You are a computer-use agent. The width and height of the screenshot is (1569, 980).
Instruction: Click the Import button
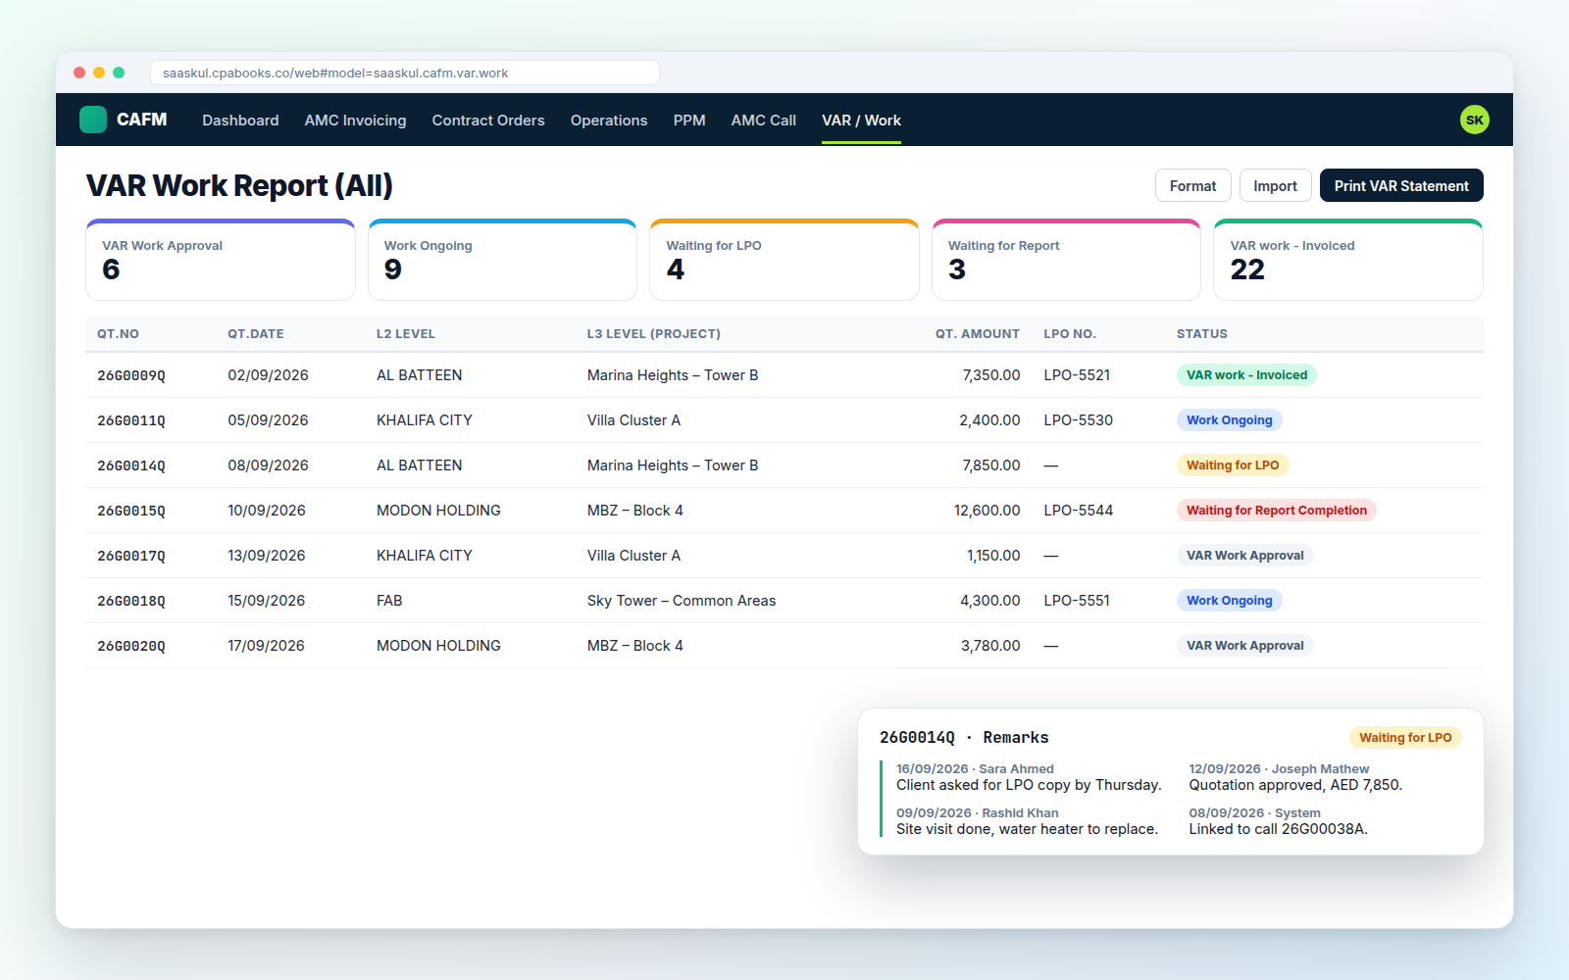point(1275,185)
